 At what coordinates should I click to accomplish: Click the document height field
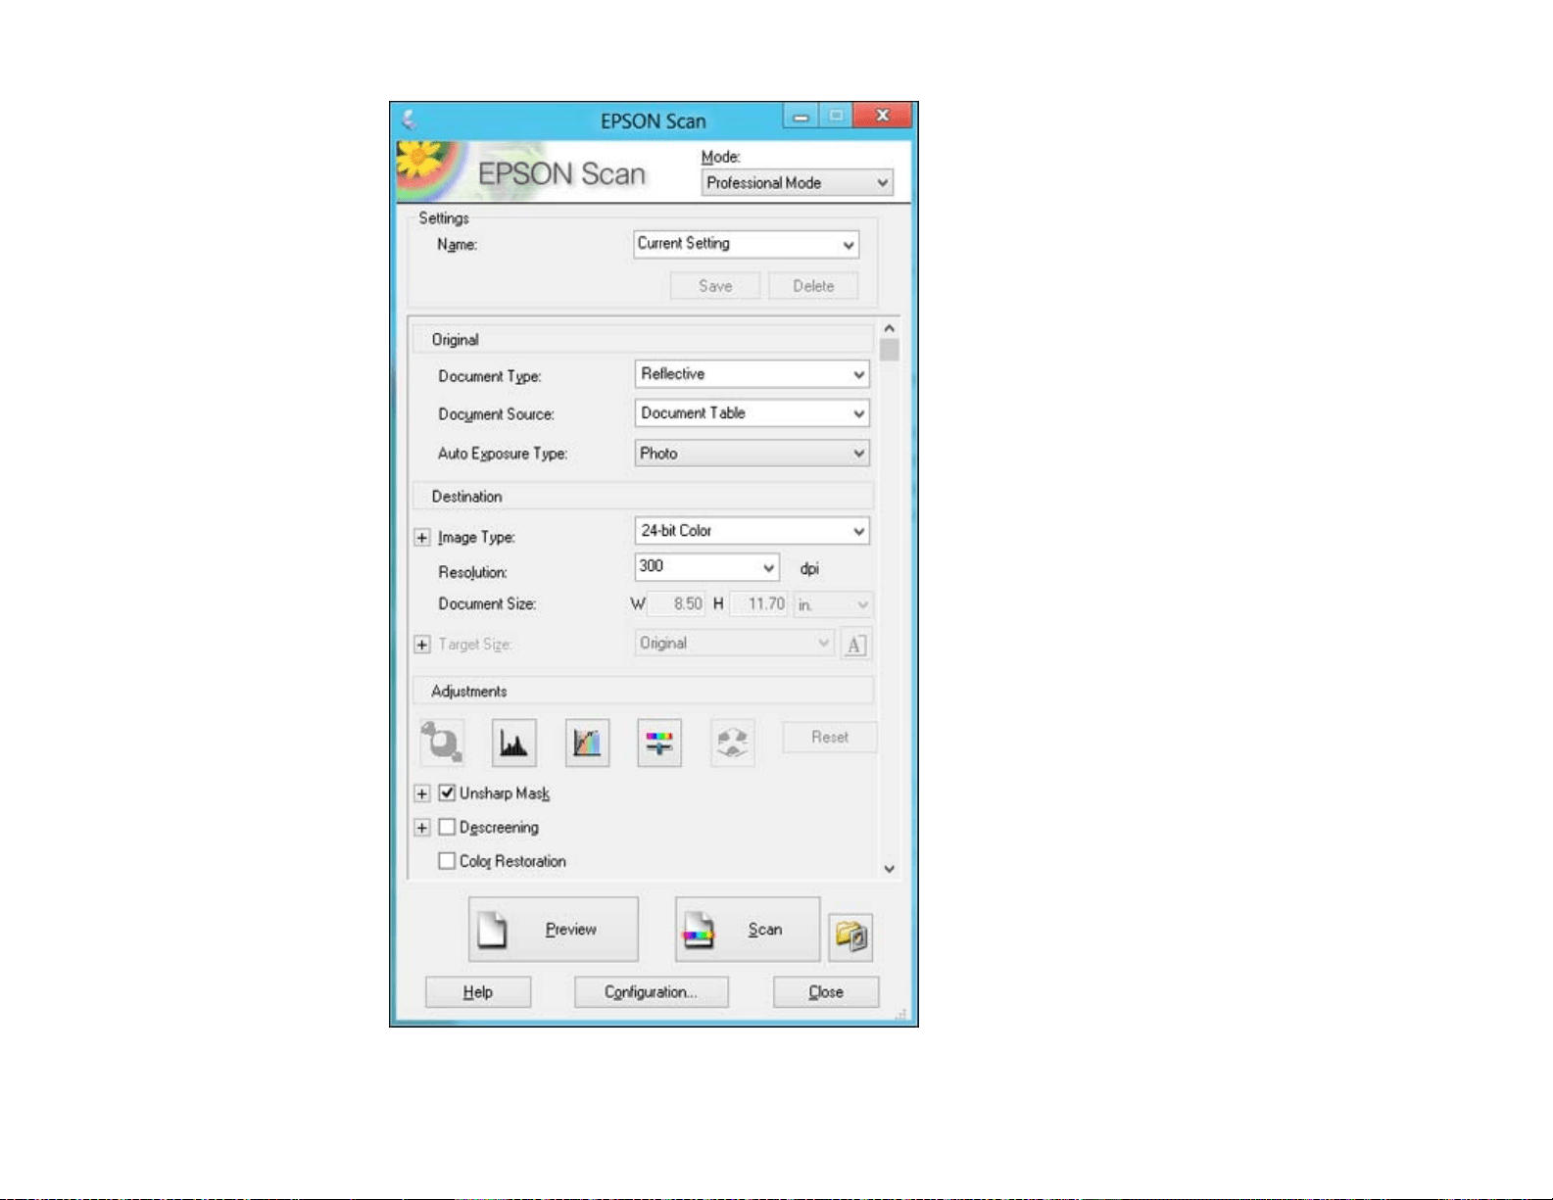(x=758, y=604)
